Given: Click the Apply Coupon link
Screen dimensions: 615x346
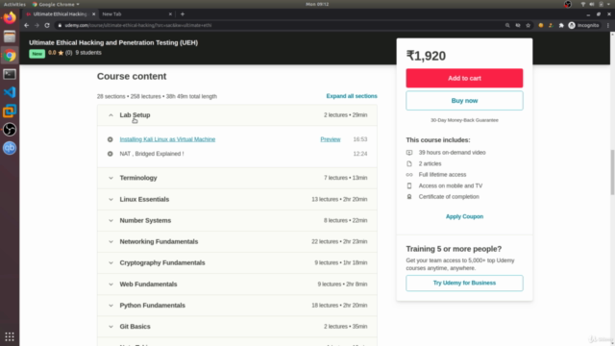Looking at the screenshot, I should pos(464,216).
